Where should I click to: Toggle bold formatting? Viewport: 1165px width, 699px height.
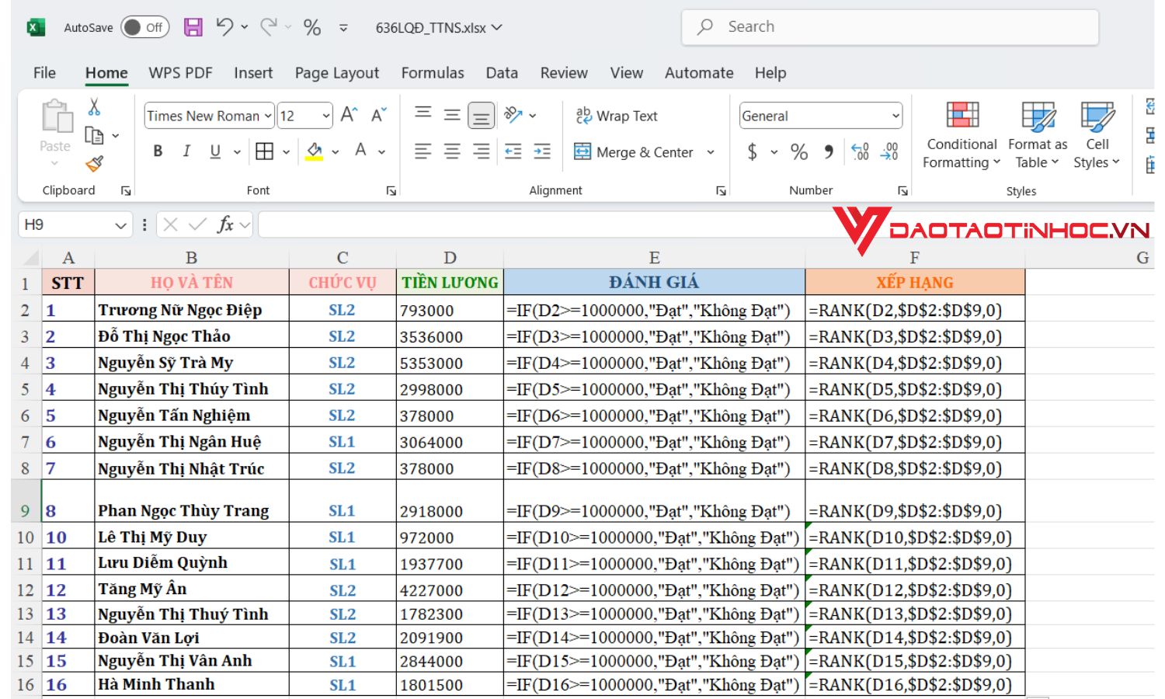pyautogui.click(x=158, y=151)
